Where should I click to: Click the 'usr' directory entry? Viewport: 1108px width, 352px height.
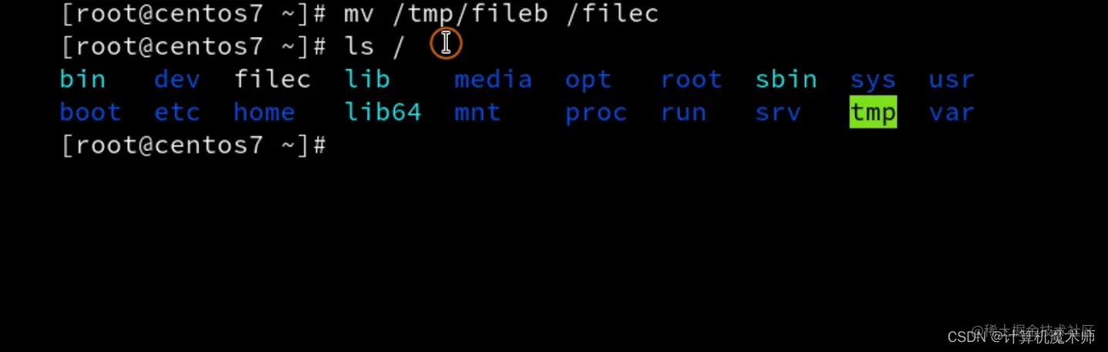coord(952,80)
